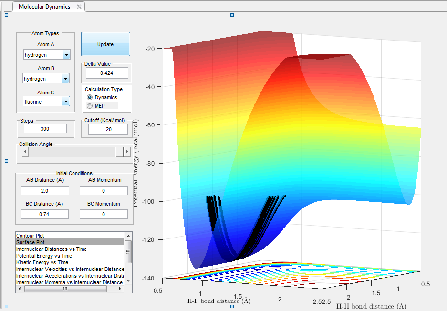Close the Molecular Dynamics tab
The image size is (447, 311).
[x=79, y=7]
